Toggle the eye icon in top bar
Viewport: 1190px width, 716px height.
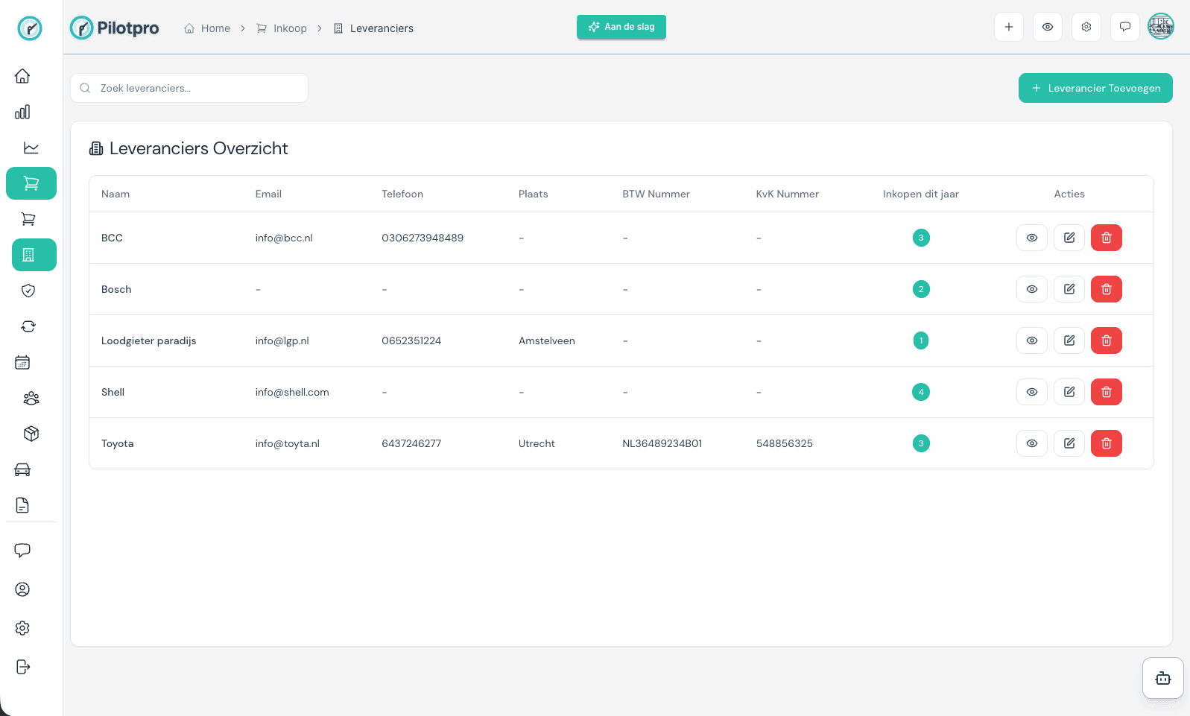pos(1047,27)
